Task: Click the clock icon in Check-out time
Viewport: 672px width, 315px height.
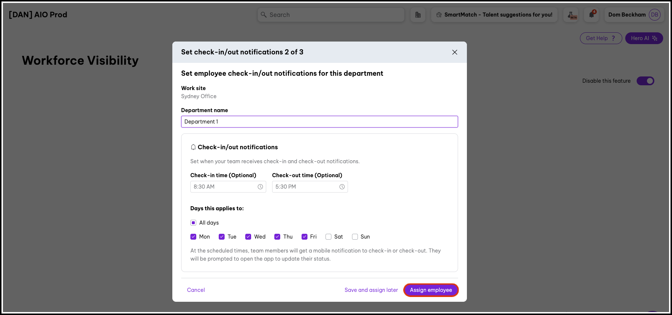Action: [x=342, y=187]
